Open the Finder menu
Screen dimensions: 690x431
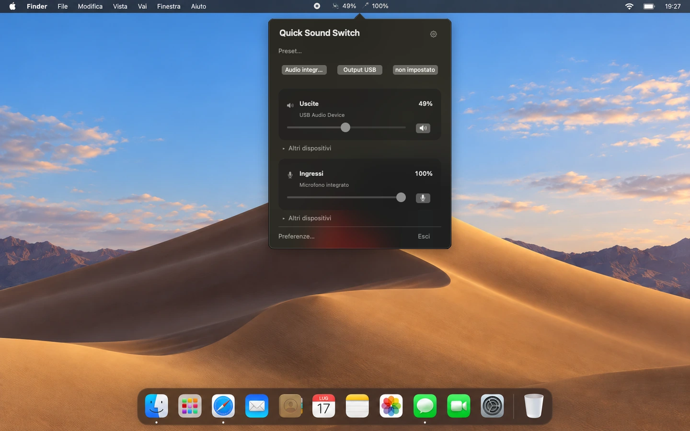coord(37,6)
